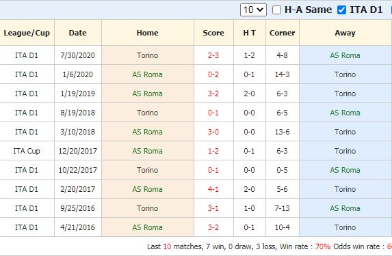The image size is (392, 256).
Task: Click Torino home team on 9/25/2016
Action: click(x=148, y=208)
